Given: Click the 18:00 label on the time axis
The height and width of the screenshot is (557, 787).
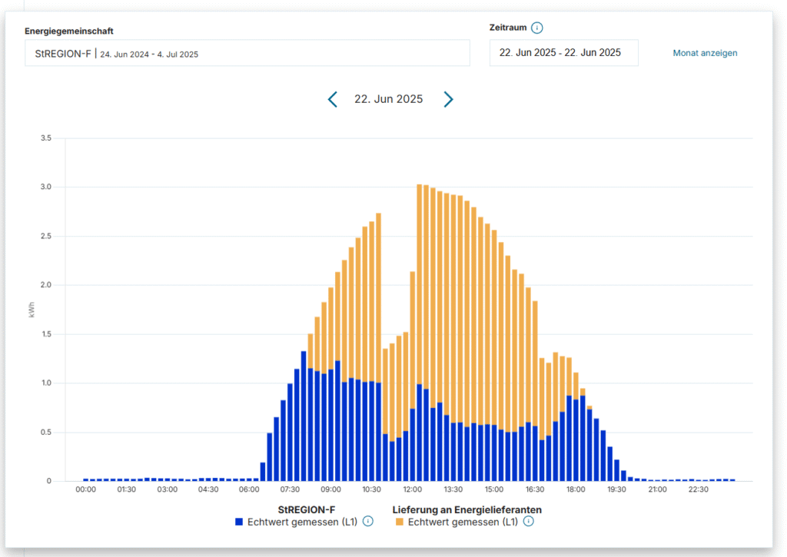Looking at the screenshot, I should (x=576, y=489).
